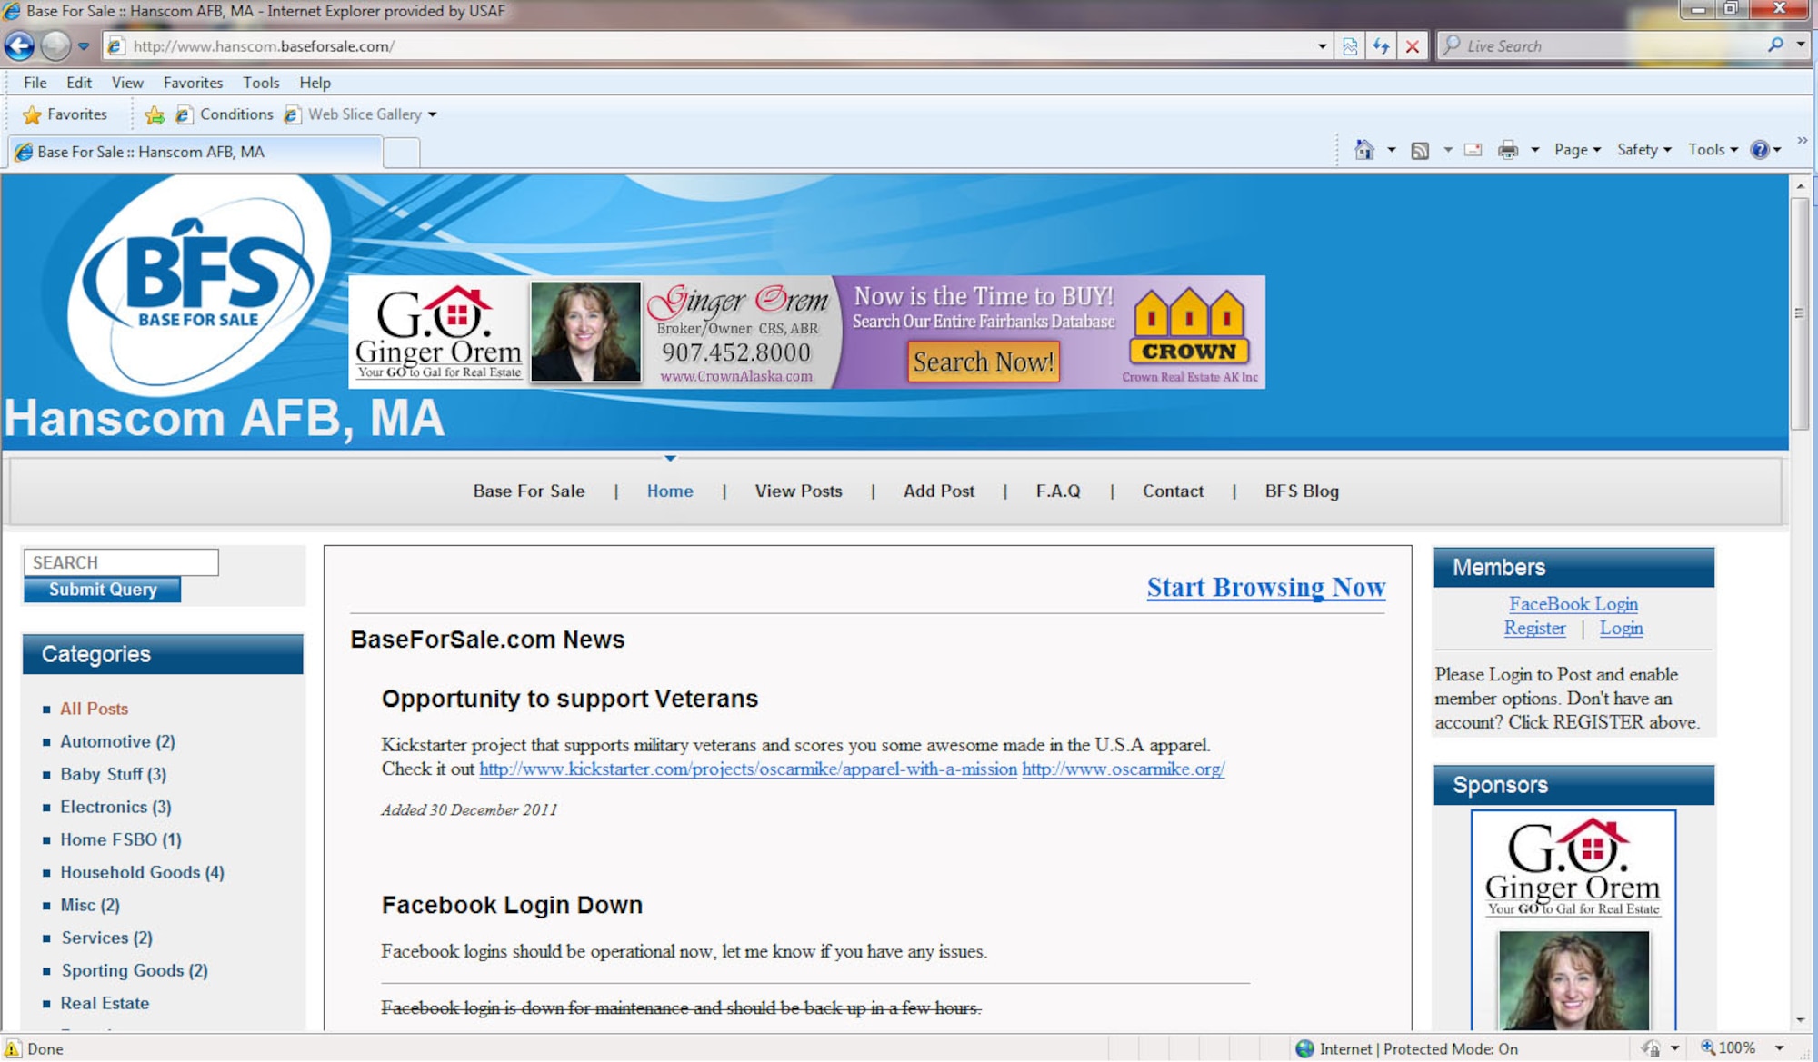Open the recent pages dropdown beside Forward
This screenshot has width=1818, height=1062.
click(x=84, y=45)
